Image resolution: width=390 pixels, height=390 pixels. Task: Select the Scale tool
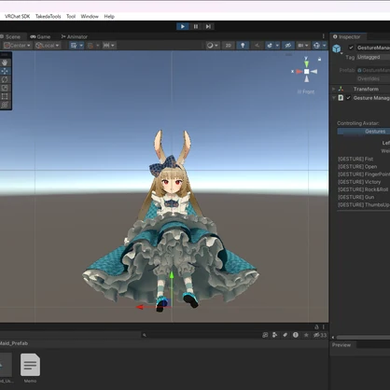coord(5,88)
